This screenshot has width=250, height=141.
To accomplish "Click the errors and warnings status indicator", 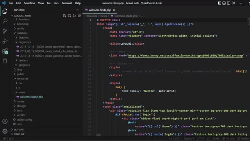I will tap(9, 139).
